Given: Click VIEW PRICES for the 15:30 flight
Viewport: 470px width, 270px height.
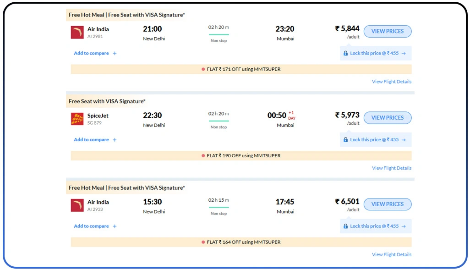Looking at the screenshot, I should [x=388, y=204].
